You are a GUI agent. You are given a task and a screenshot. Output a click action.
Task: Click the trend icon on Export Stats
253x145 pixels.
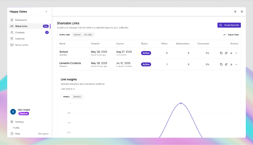click(224, 35)
